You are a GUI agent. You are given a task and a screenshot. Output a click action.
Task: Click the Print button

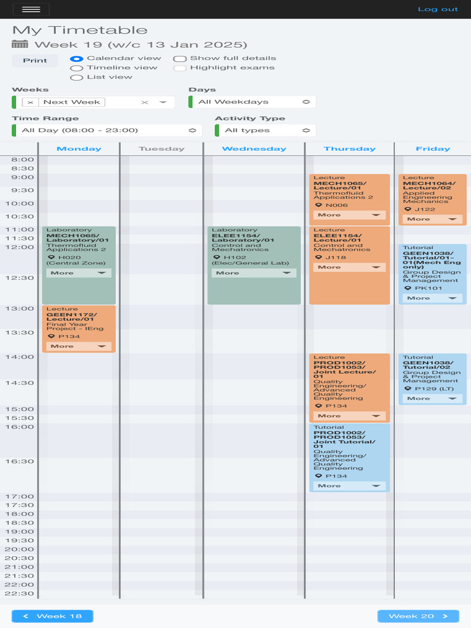35,61
